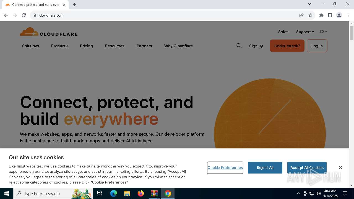
Task: Bookmark this page with star icon
Action: [310, 15]
